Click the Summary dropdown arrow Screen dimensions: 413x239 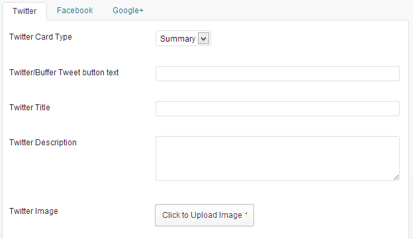(x=203, y=38)
